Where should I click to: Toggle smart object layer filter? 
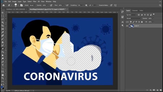point(151,15)
